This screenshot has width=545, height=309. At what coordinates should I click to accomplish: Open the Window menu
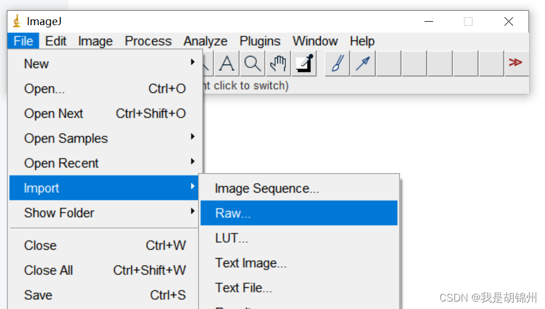coord(315,41)
